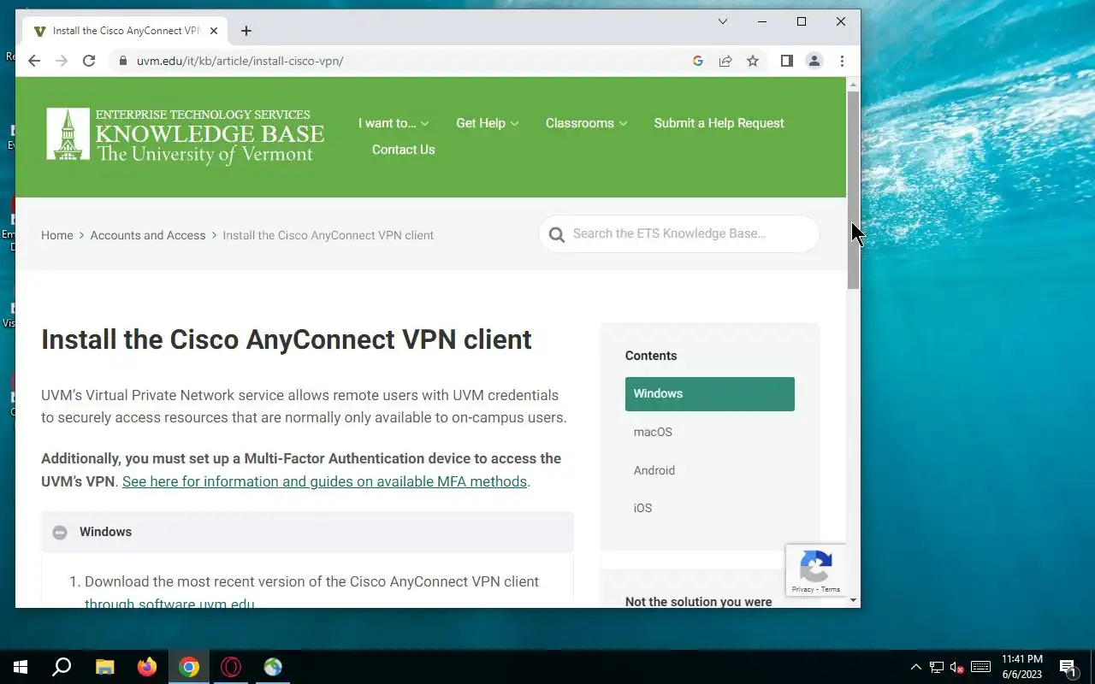Image resolution: width=1095 pixels, height=684 pixels.
Task: Click the share page icon
Action: click(x=725, y=61)
